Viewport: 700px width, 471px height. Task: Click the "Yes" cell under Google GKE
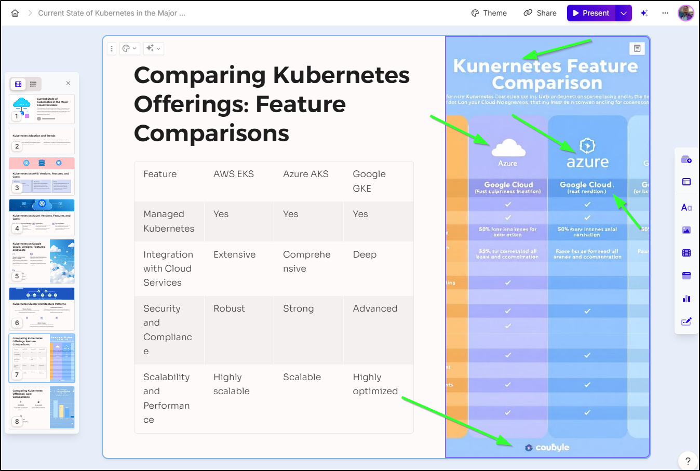379,221
